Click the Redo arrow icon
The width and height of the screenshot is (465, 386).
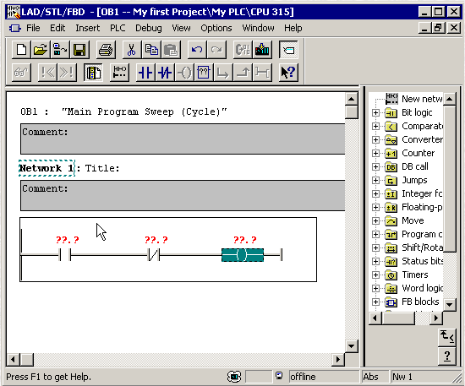pos(216,50)
